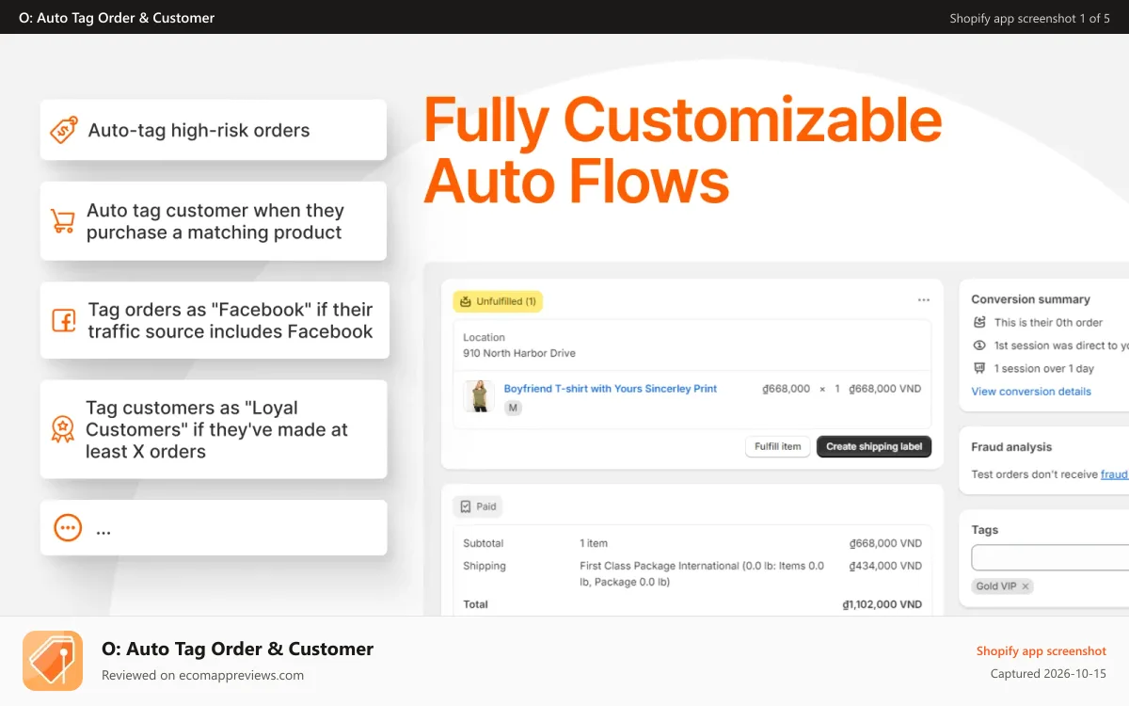Click the ₫668,000 unit price
The height and width of the screenshot is (706, 1129).
786,389
